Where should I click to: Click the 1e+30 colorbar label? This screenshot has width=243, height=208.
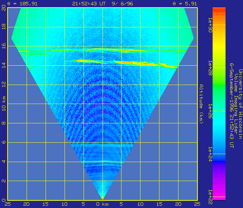(x=210, y=25)
